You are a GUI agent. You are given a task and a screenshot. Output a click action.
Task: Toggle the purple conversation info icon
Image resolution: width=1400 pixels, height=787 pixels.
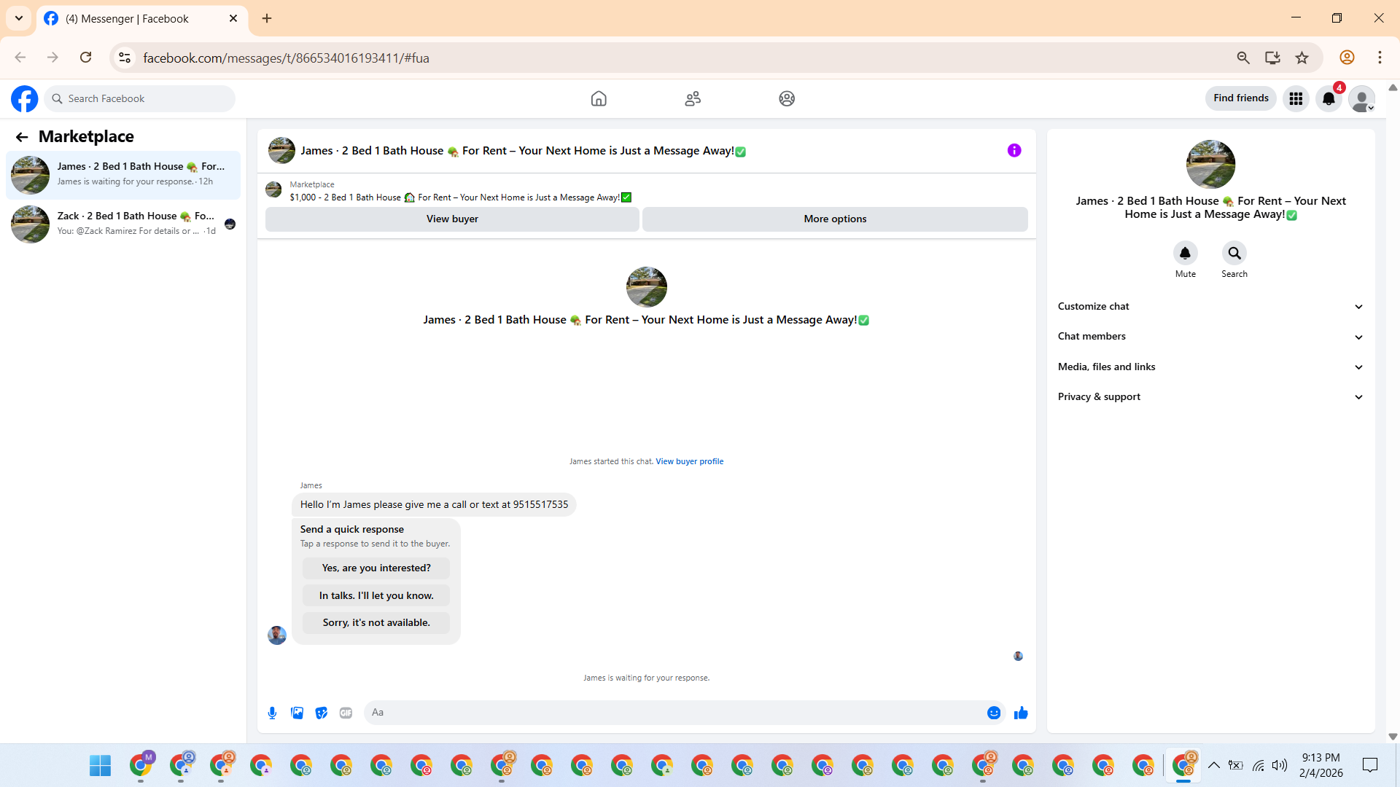coord(1014,150)
